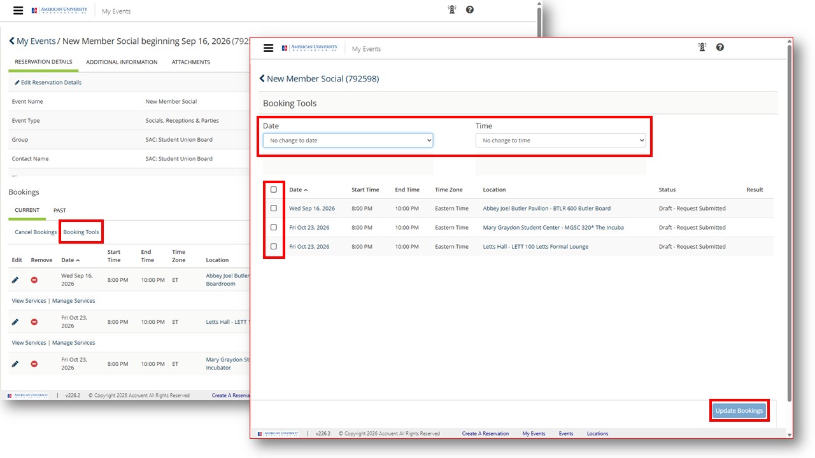Open Mary Graydon Student Center MGSC 320 location link
This screenshot has height=458, width=815.
pyautogui.click(x=553, y=228)
